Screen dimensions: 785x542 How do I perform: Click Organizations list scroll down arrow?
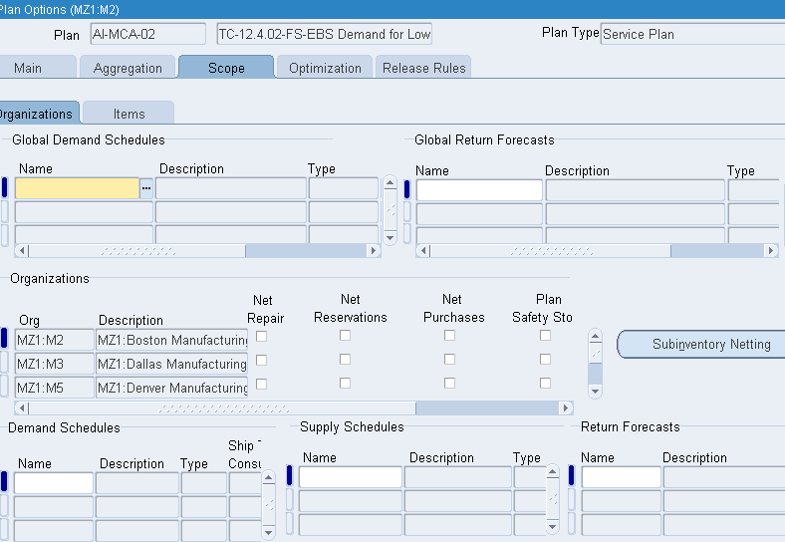(x=595, y=391)
